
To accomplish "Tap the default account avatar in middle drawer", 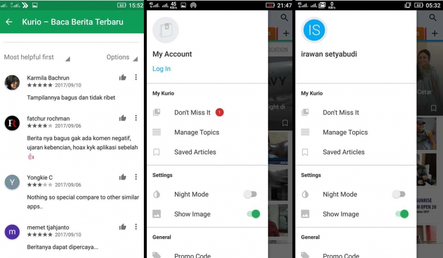I will click(166, 30).
